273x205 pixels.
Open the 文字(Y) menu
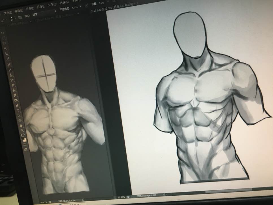[x=52, y=4]
